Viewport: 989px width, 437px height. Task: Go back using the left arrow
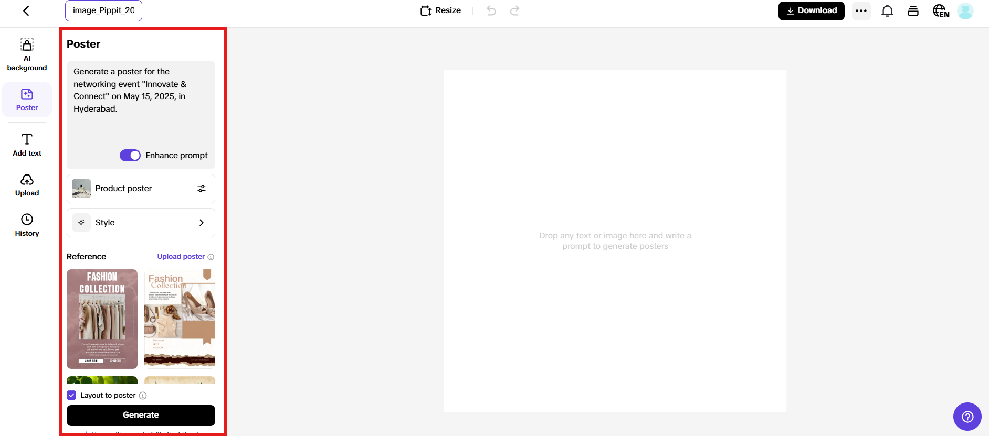pos(26,10)
